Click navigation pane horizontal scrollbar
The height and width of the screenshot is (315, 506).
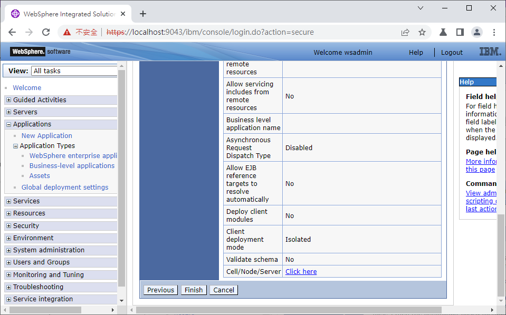coord(45,310)
